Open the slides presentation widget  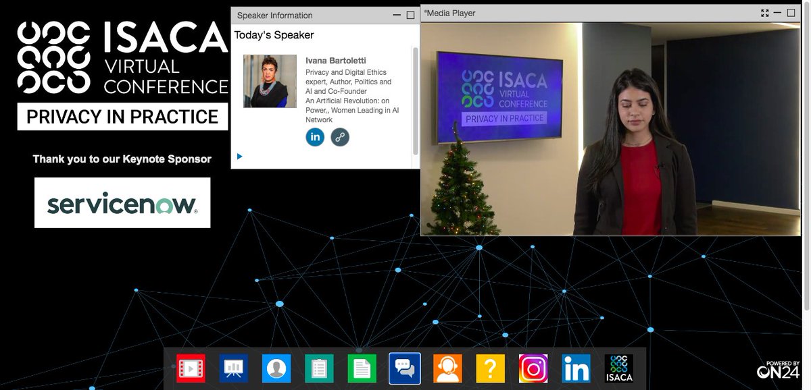(233, 368)
